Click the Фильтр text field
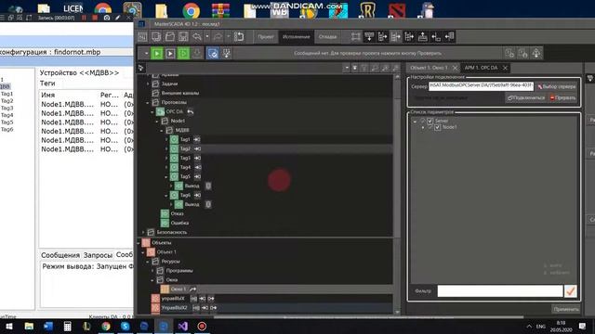 point(500,290)
